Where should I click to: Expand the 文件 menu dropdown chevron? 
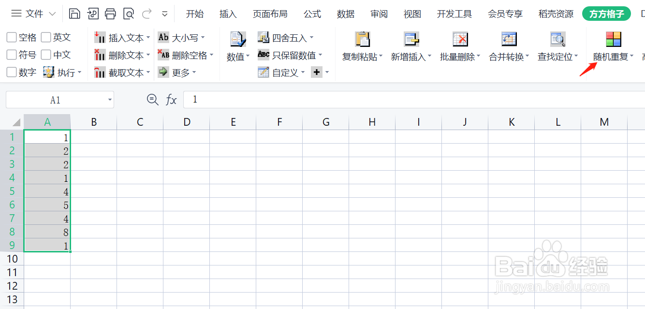[53, 14]
